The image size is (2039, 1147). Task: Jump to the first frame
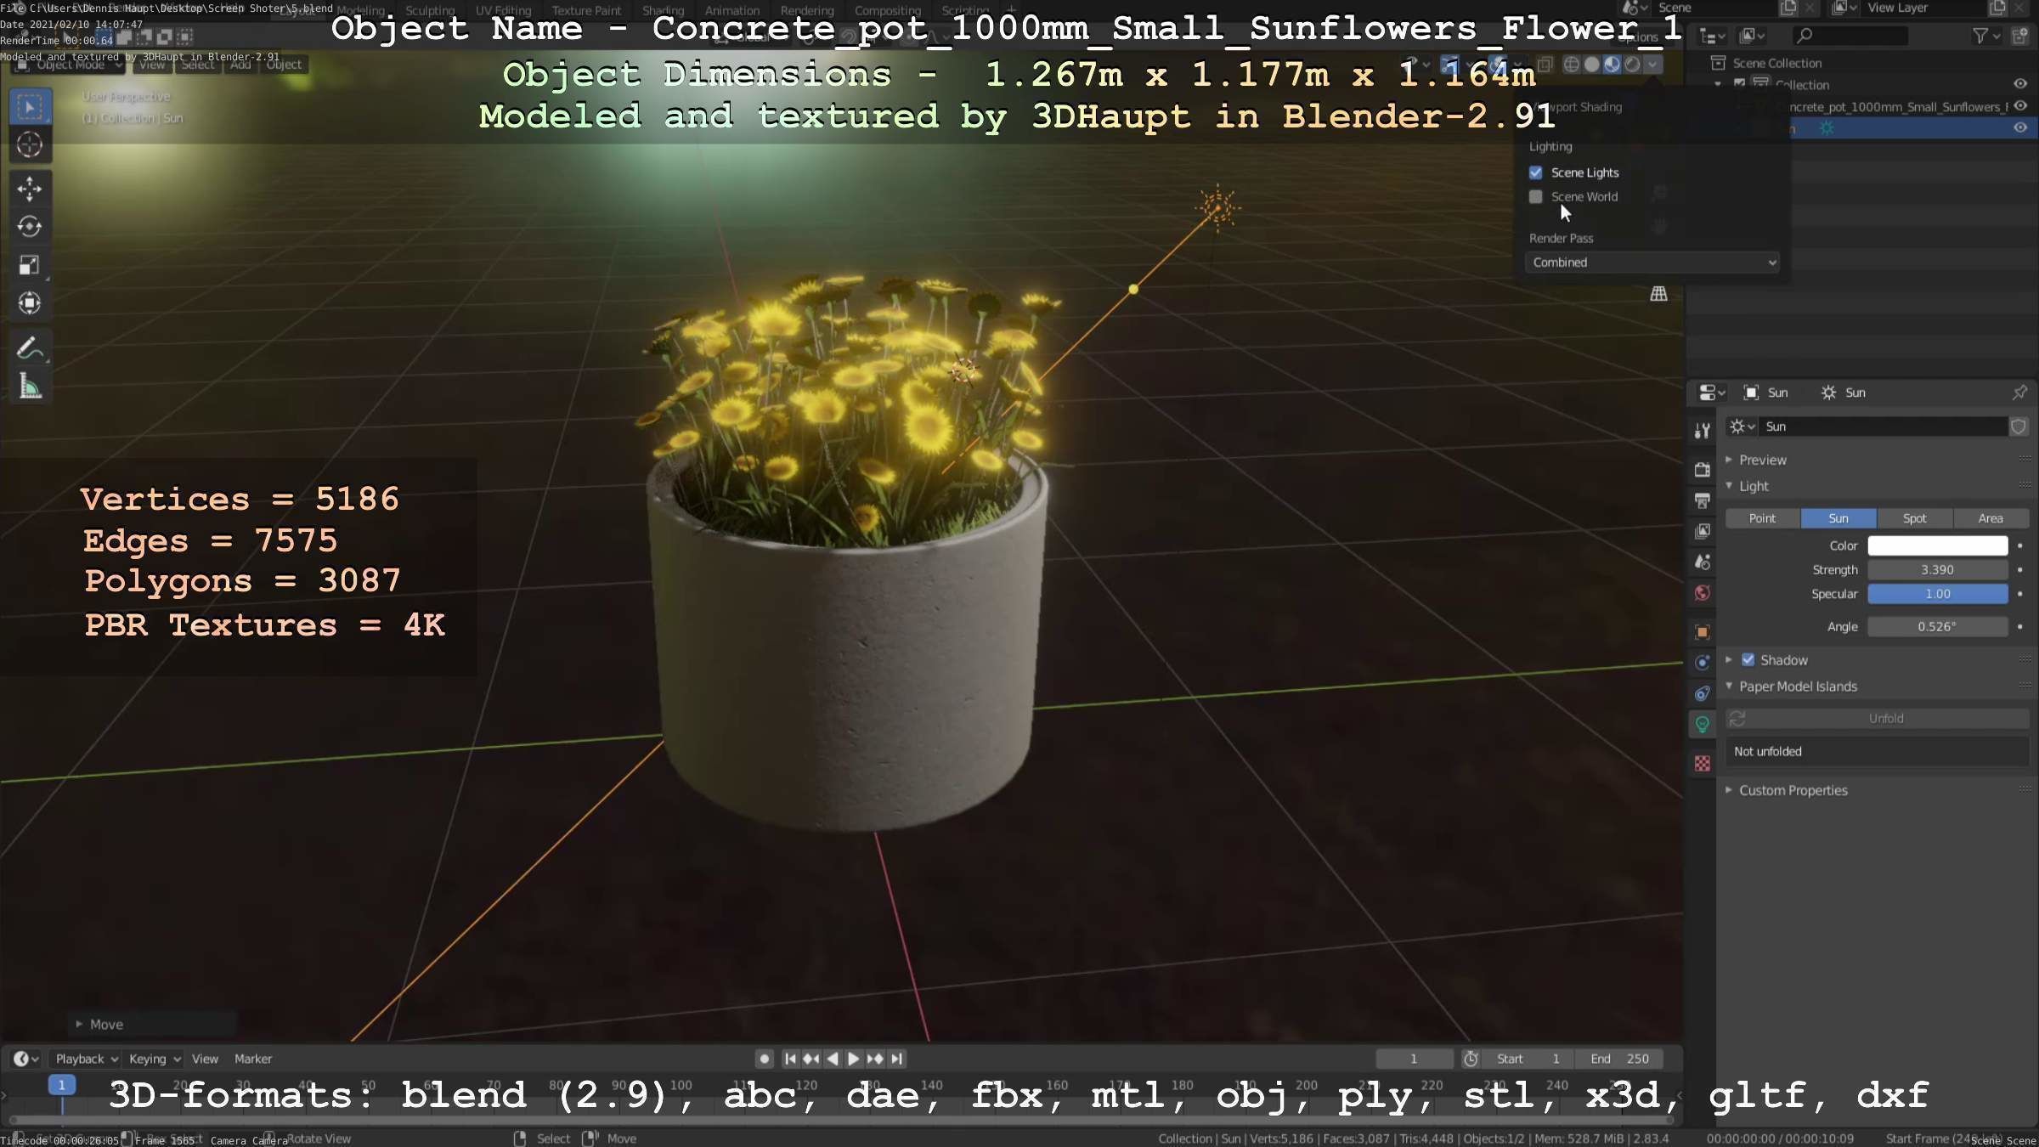coord(790,1059)
